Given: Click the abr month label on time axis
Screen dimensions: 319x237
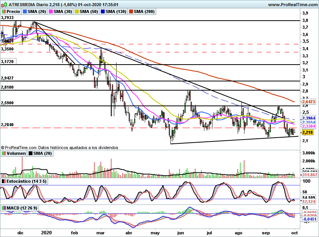Looking at the screenshot, I should point(129,233).
